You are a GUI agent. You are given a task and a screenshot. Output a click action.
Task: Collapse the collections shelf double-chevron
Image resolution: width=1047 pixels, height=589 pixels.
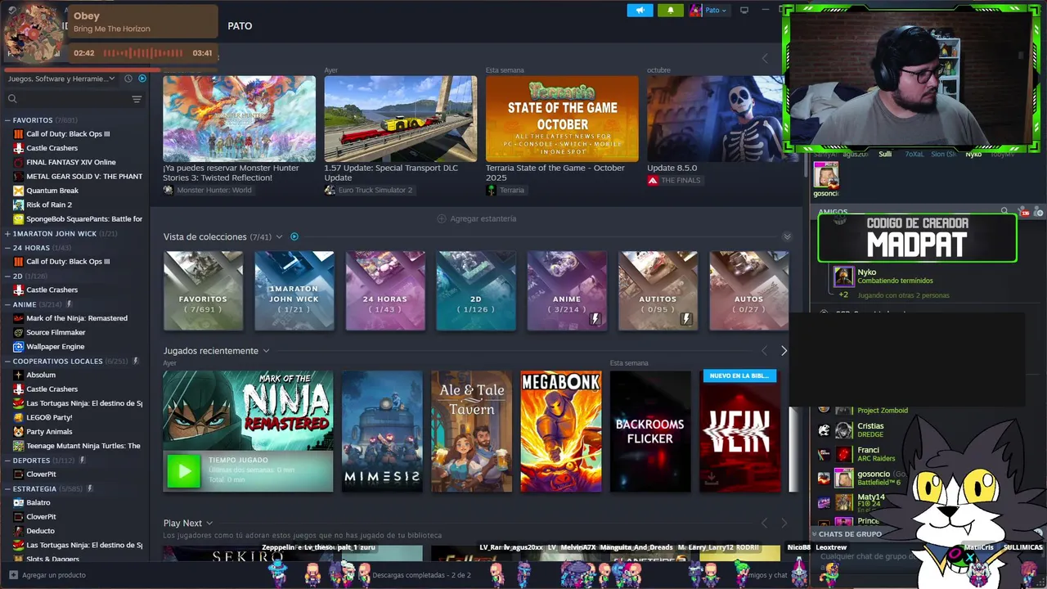(787, 237)
